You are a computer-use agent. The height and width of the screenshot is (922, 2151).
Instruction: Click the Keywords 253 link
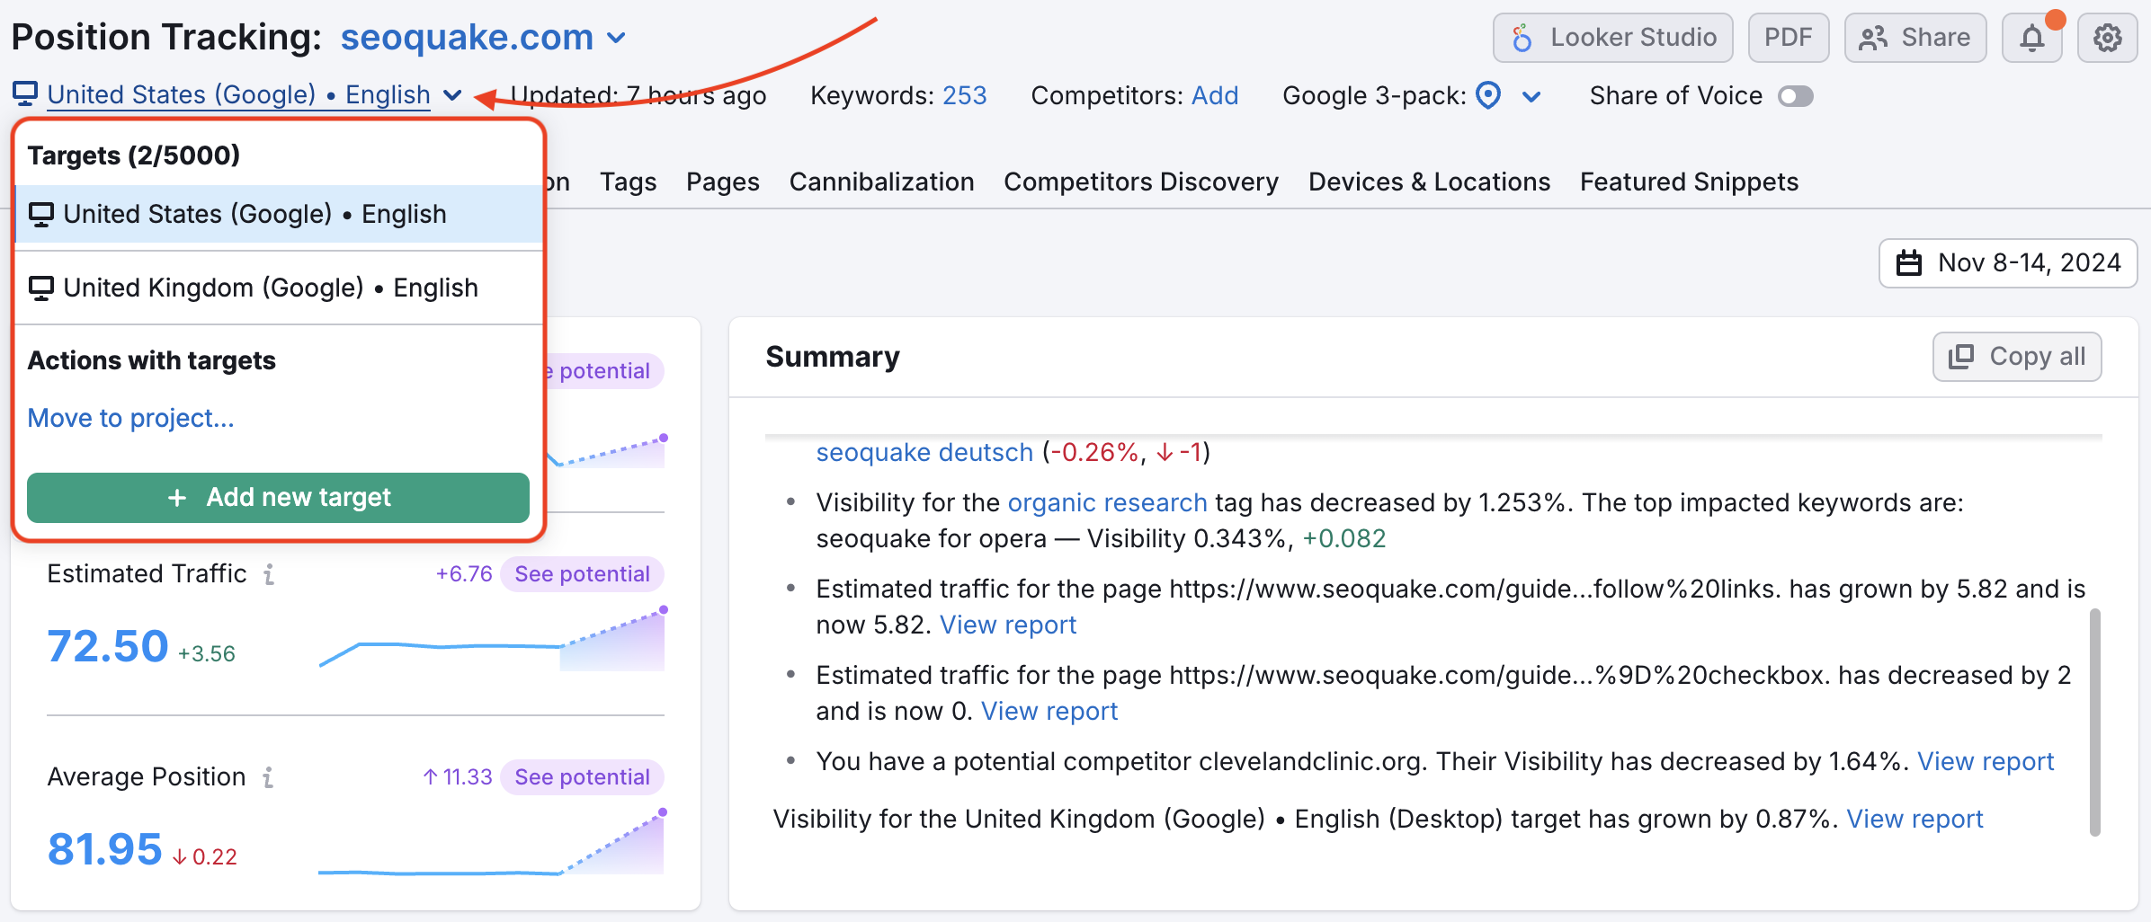[964, 95]
